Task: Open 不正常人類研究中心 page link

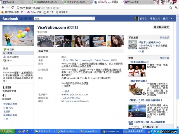Action: (150, 42)
